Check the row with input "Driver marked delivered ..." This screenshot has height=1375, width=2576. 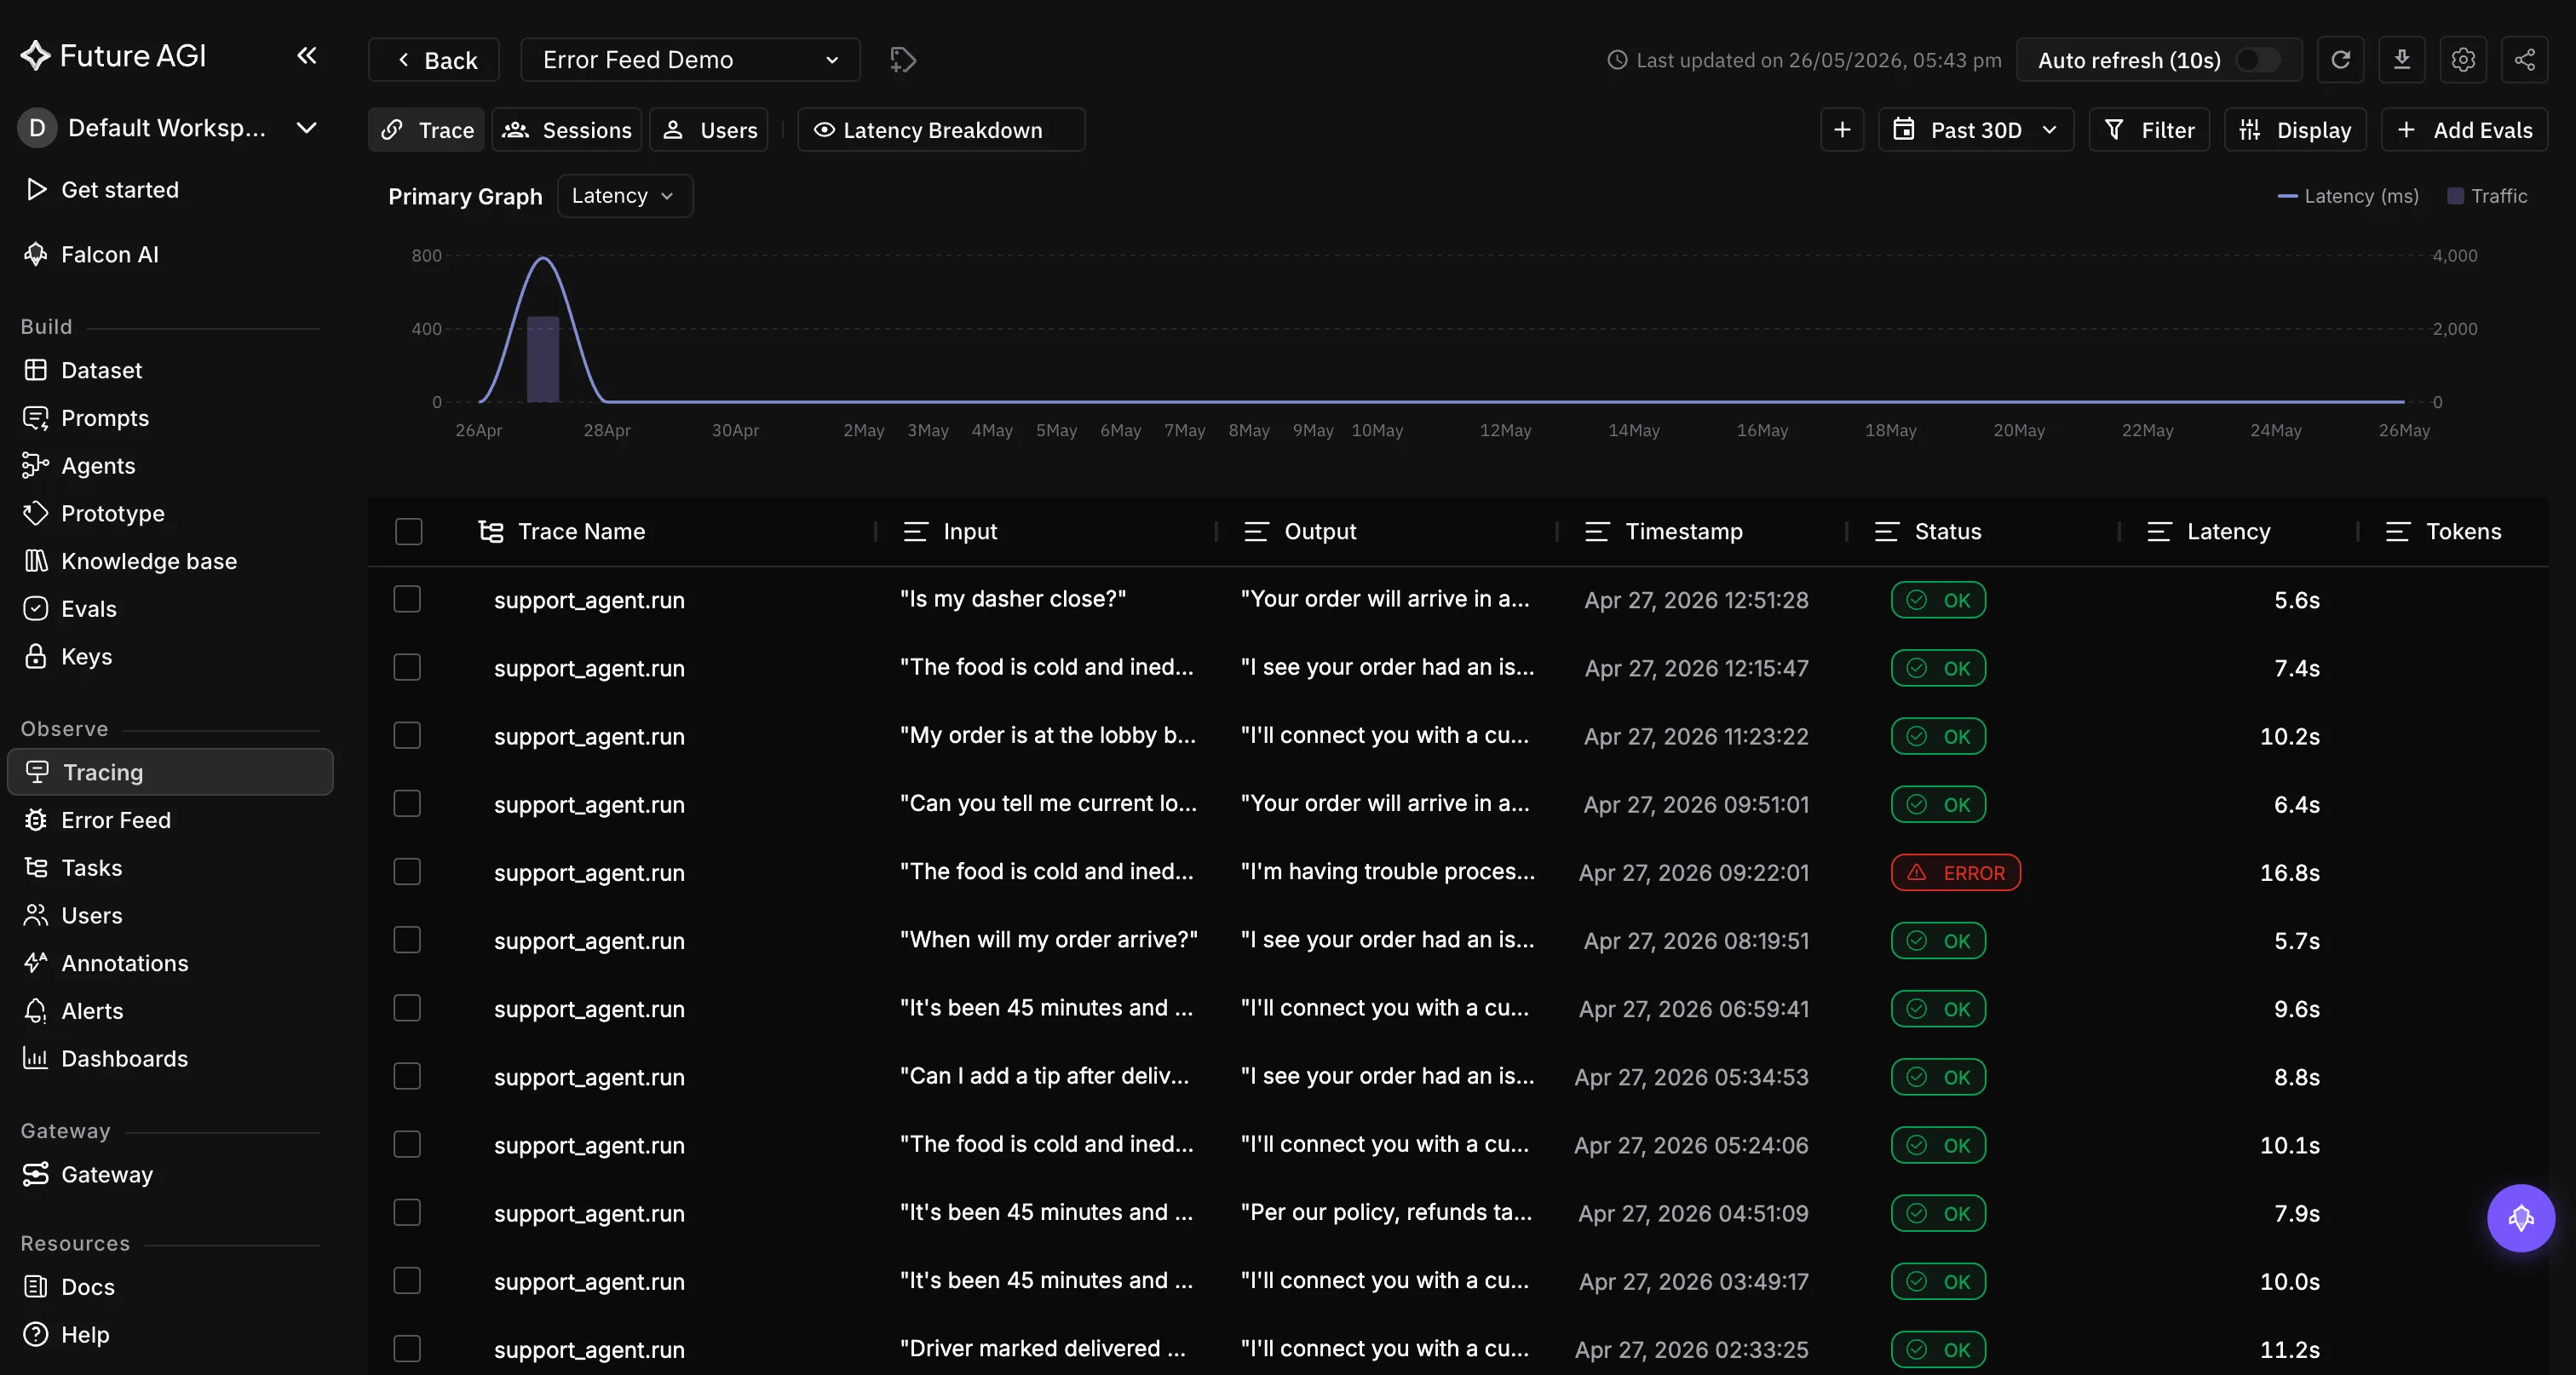click(x=407, y=1350)
